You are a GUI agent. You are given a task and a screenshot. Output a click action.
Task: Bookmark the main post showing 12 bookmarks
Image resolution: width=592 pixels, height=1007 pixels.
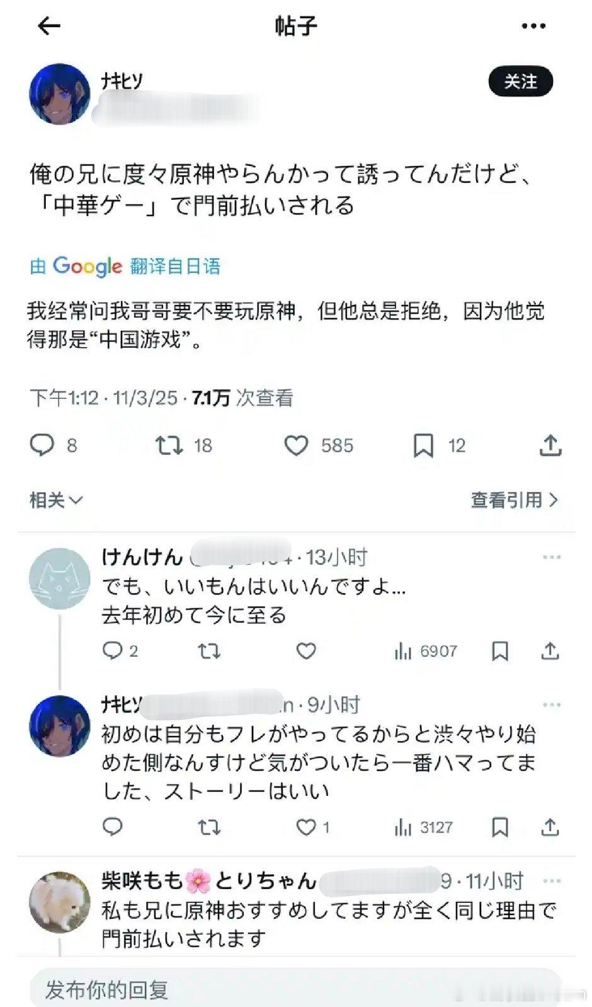(423, 446)
